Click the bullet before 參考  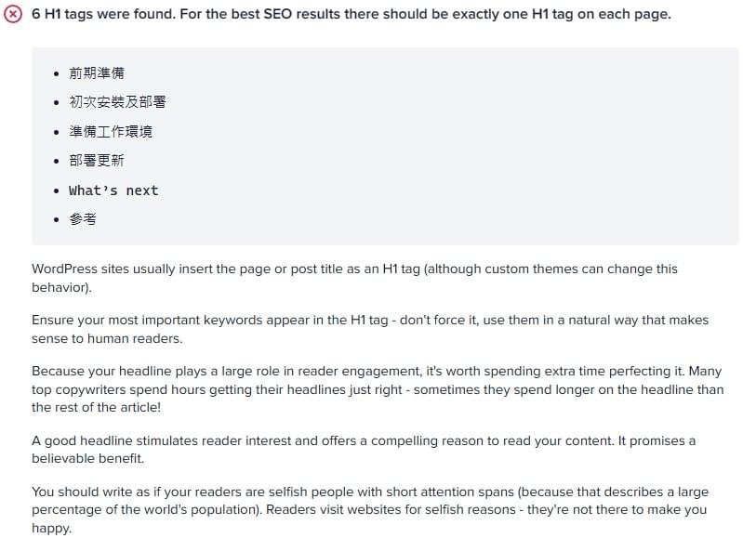(x=57, y=220)
